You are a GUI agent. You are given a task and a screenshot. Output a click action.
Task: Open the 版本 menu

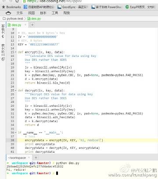pos(43,13)
